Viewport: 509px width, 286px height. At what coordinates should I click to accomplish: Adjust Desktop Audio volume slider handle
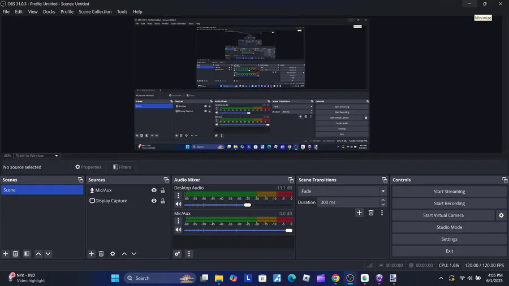point(247,205)
